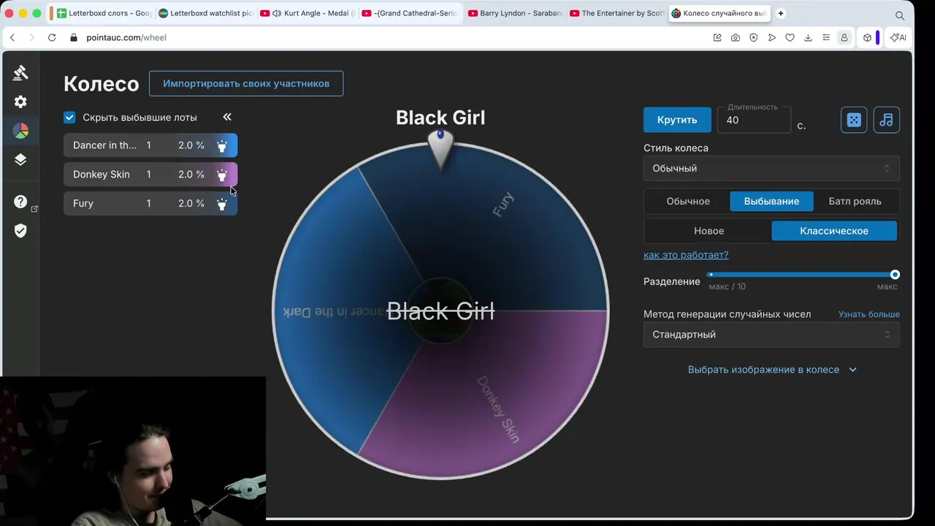Reload the pointauc page
The height and width of the screenshot is (526, 935).
point(52,37)
